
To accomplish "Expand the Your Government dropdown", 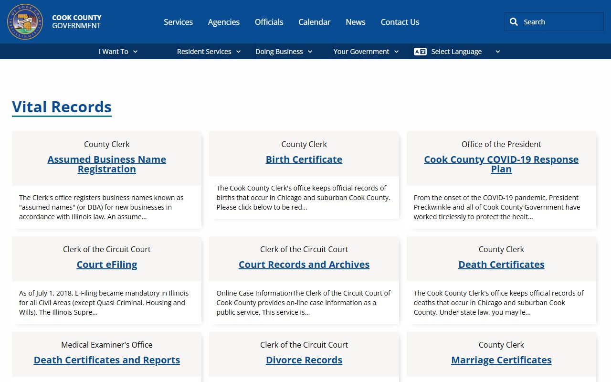I will pyautogui.click(x=366, y=52).
